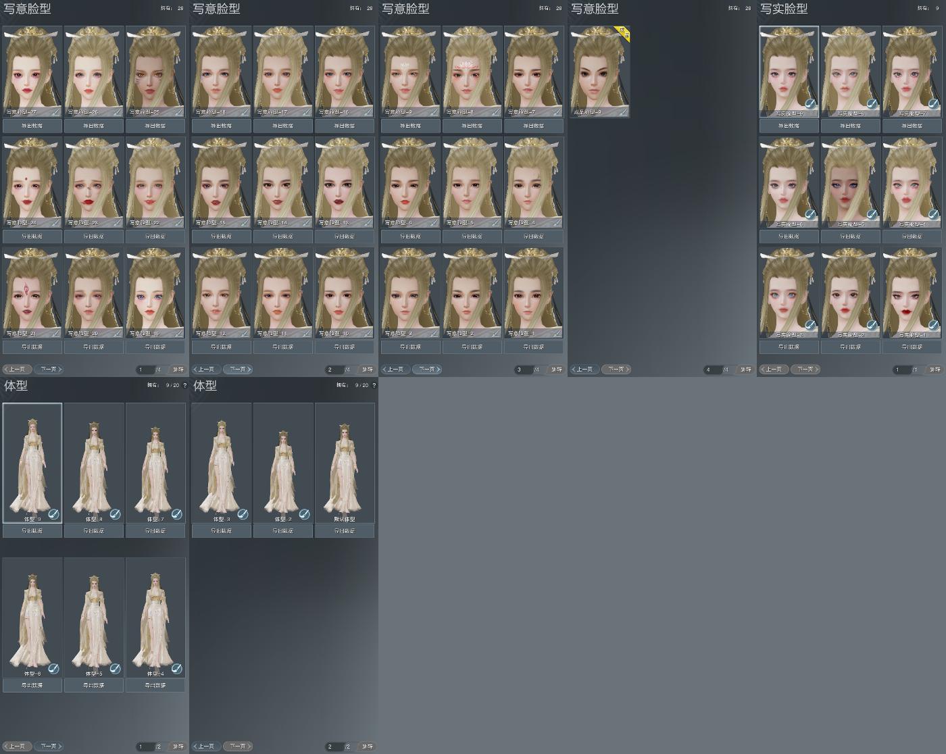
Task: Click the 跳转 jump button in 写实脸型 panel
Action: (935, 370)
